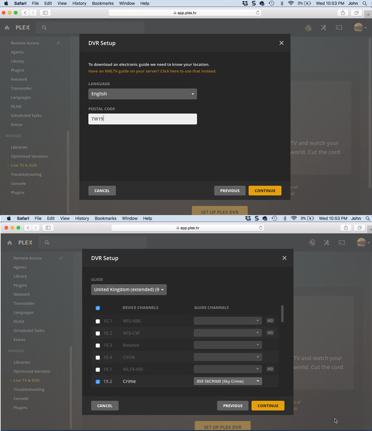Click Wi-Fi icon in top menu bar
The image size is (372, 431).
pyautogui.click(x=291, y=3)
